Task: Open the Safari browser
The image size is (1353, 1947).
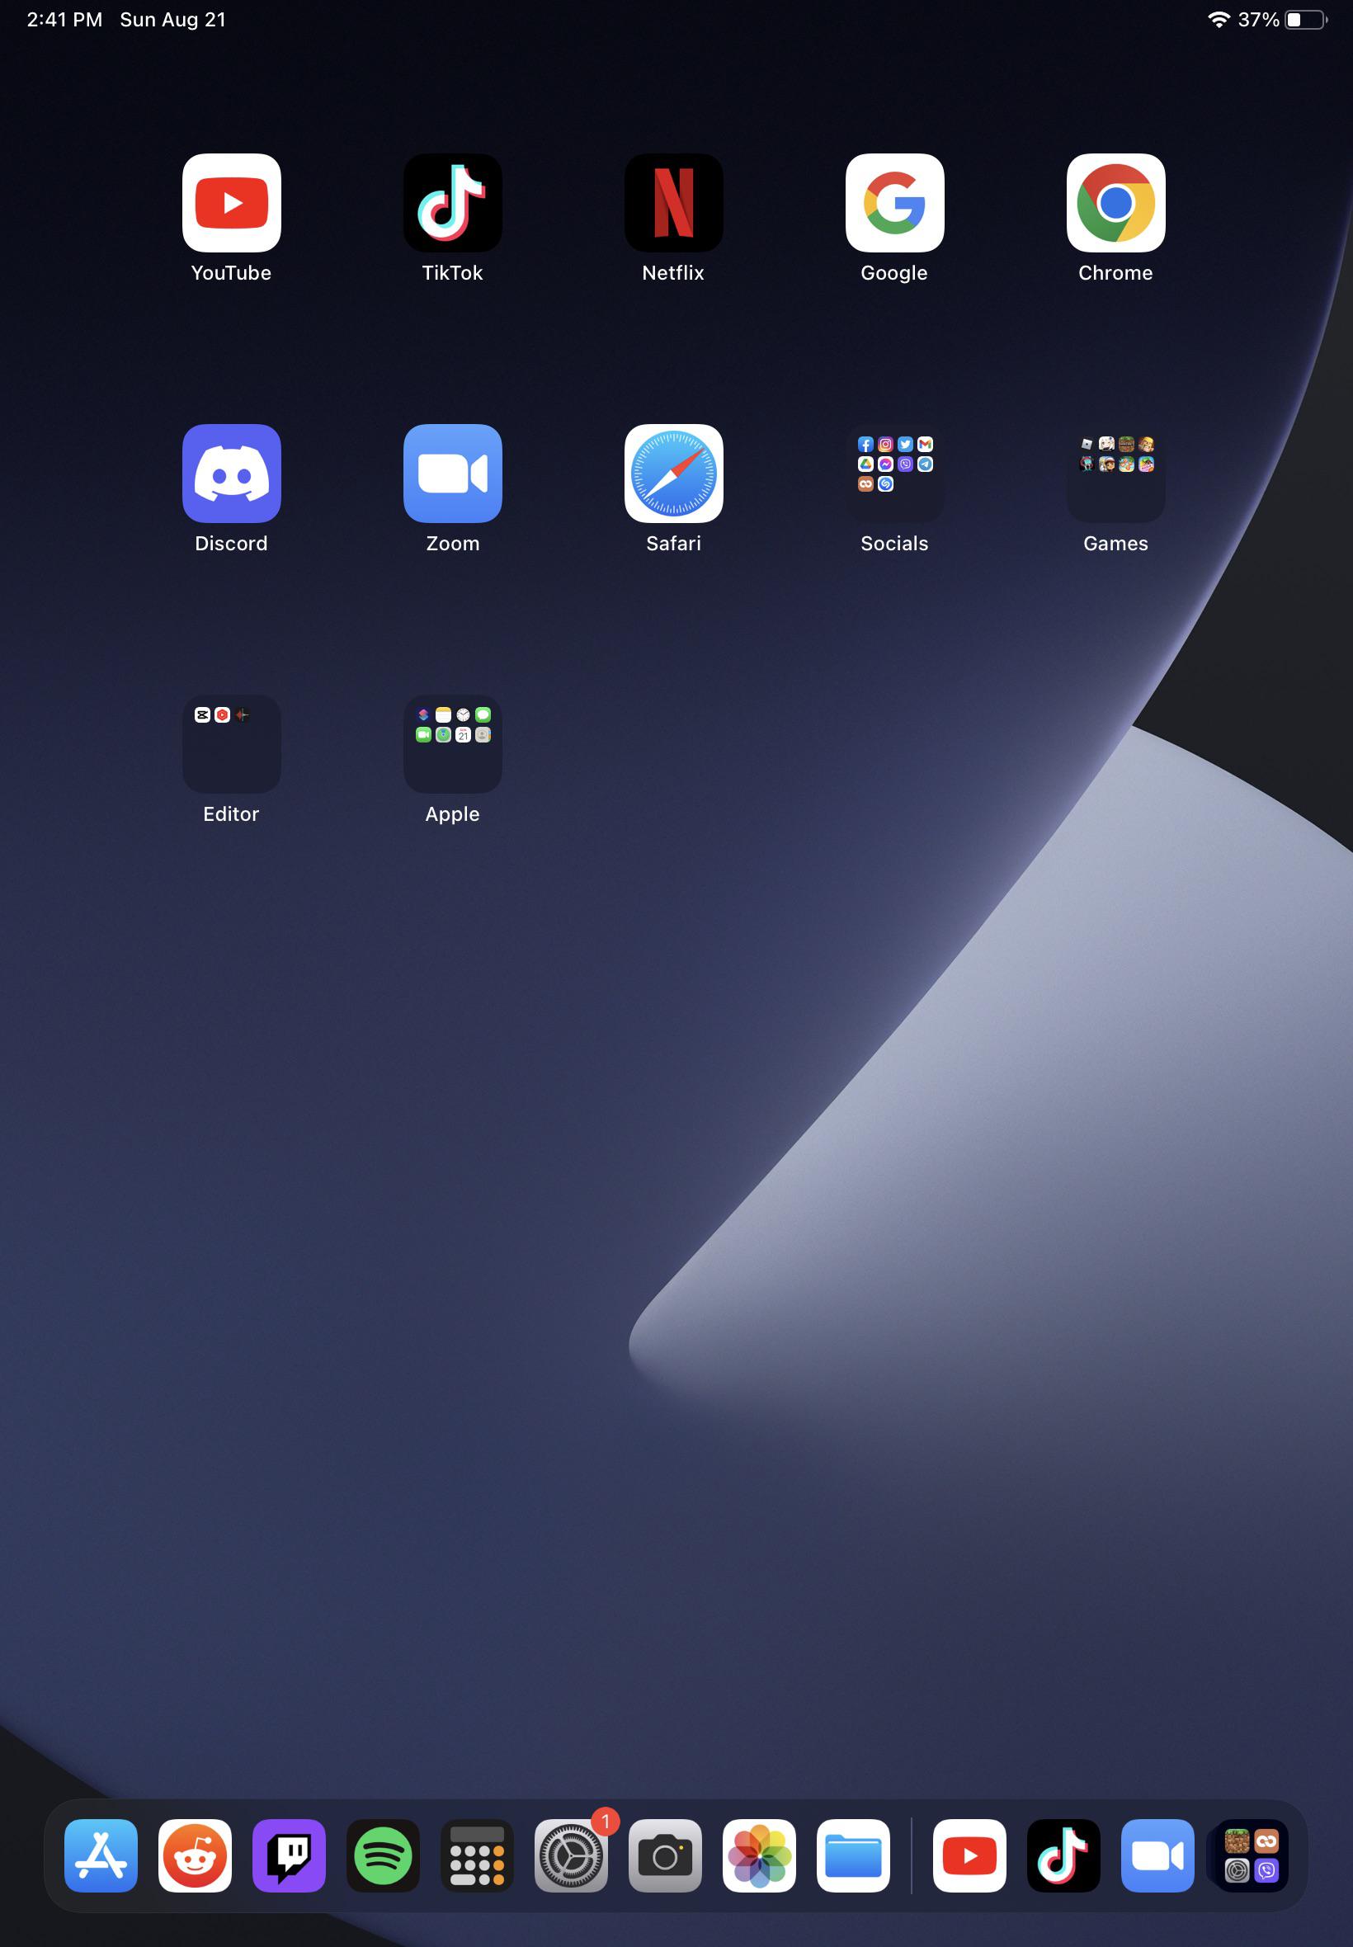Action: coord(674,473)
